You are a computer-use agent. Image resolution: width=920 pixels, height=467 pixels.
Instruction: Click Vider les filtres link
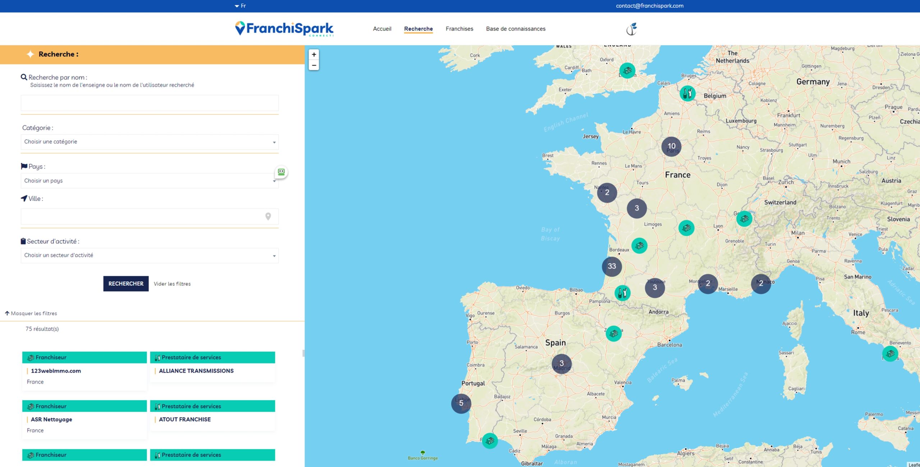172,284
